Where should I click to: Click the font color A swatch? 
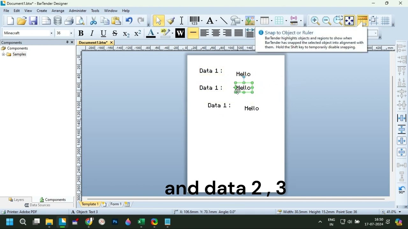pyautogui.click(x=151, y=33)
